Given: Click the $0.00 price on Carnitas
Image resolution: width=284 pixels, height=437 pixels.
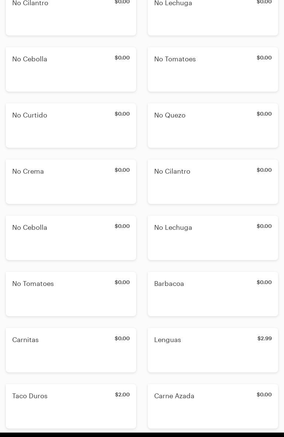Looking at the screenshot, I should coord(122,338).
